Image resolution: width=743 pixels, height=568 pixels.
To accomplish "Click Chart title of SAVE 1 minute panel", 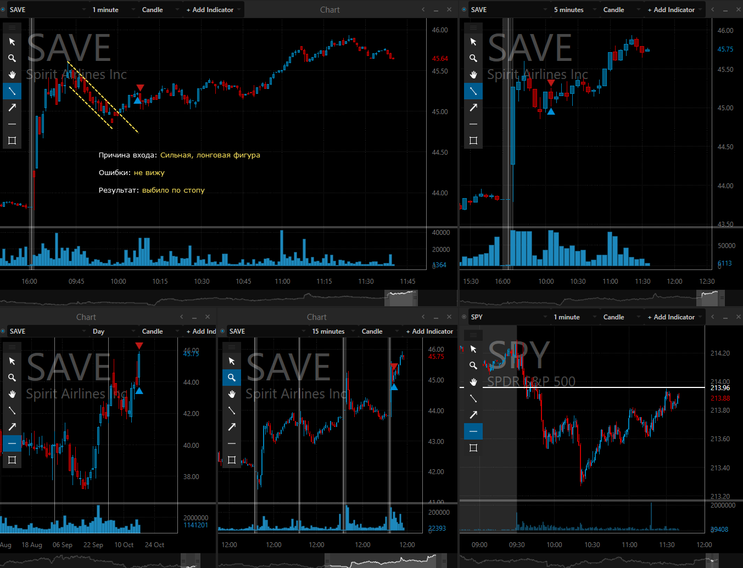I will tap(330, 10).
